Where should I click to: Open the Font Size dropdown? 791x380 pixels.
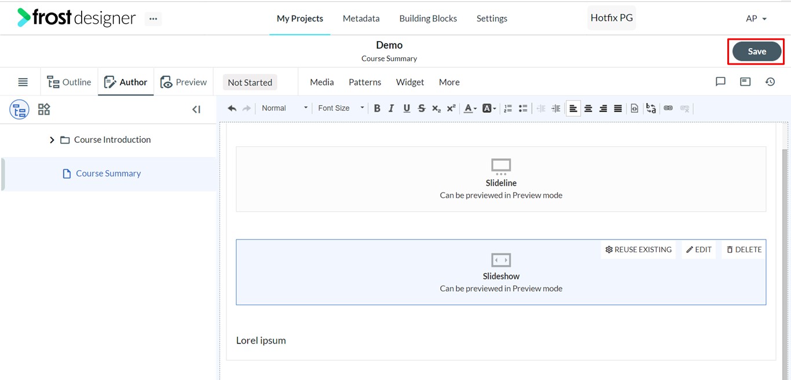pyautogui.click(x=340, y=108)
